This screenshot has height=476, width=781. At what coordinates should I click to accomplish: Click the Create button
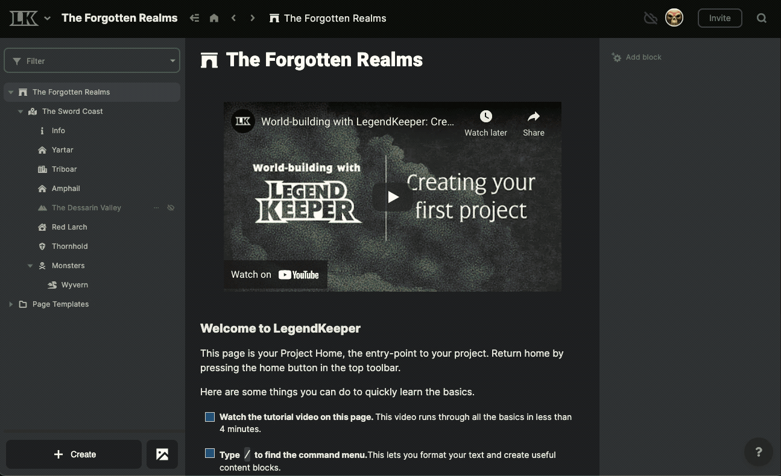(x=74, y=454)
